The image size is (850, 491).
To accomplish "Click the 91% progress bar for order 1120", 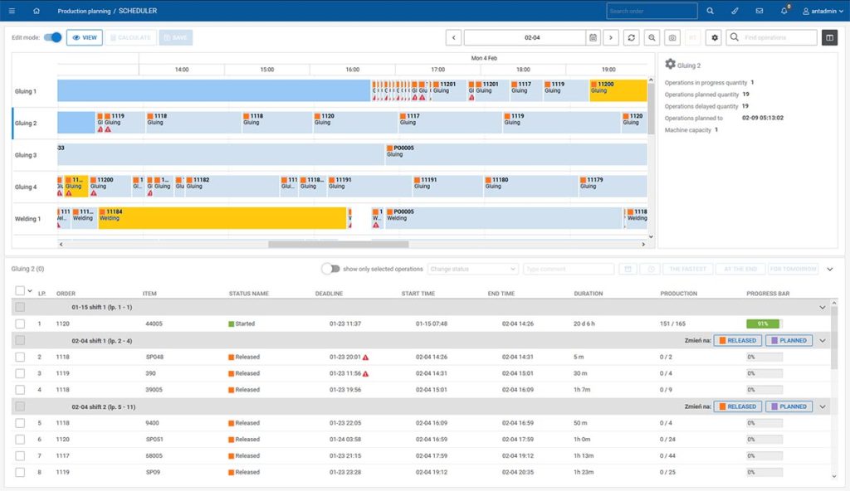I will click(763, 323).
